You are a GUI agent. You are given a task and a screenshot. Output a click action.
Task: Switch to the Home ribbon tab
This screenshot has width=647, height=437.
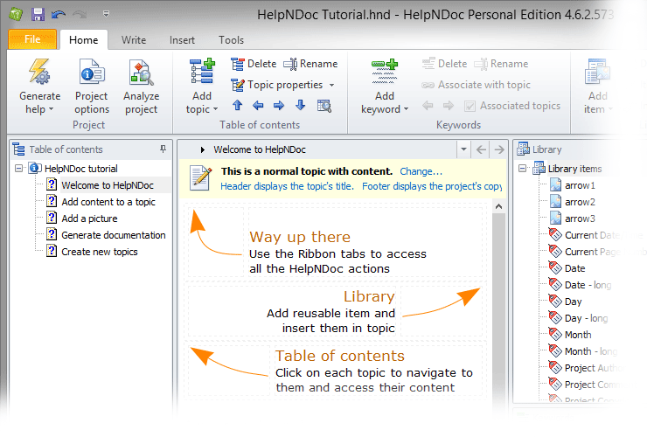point(84,40)
